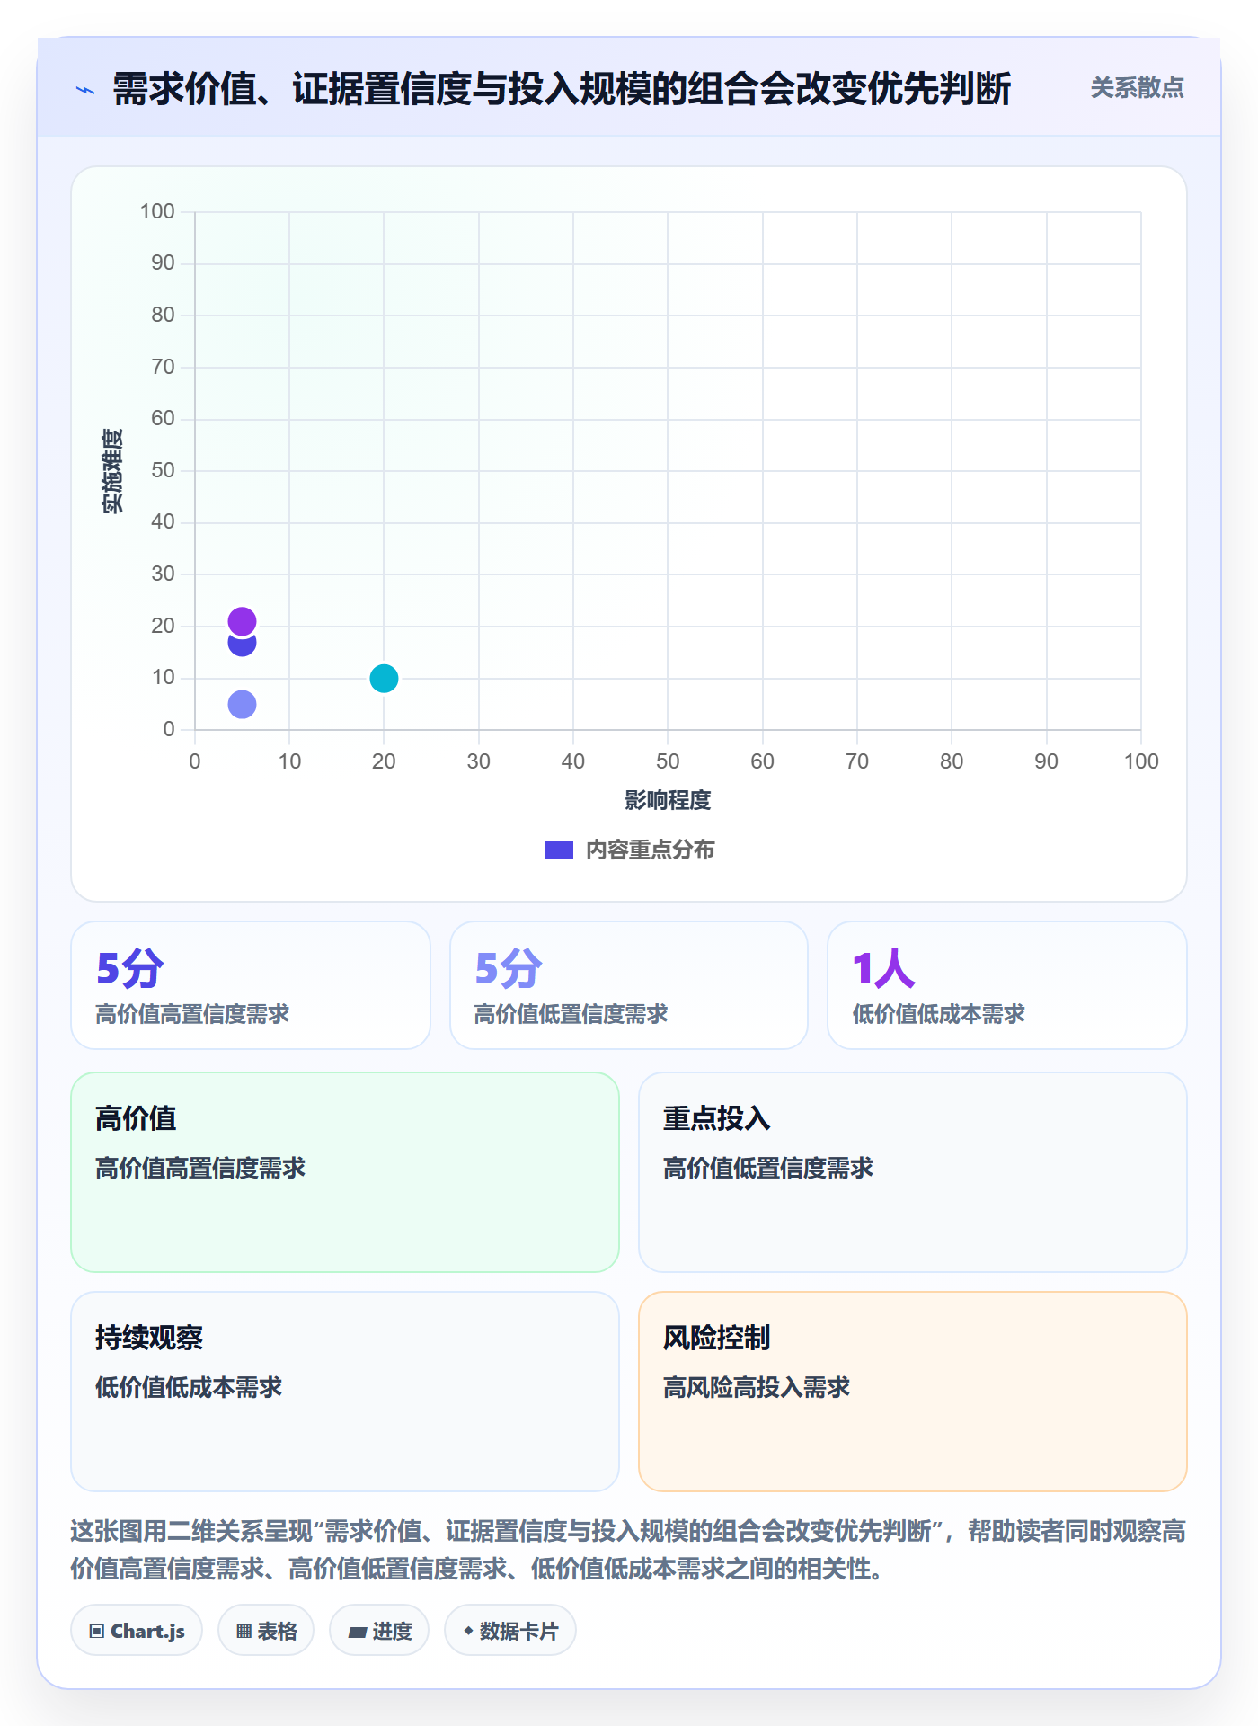Click the description paragraph starting with 这张图用二维关系呈现
The image size is (1258, 1726).
pyautogui.click(x=628, y=1550)
